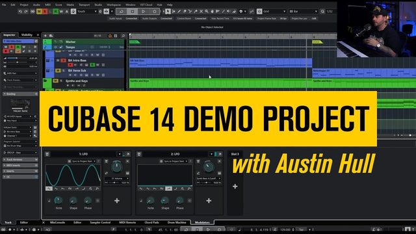Unsolo the BA Intro Bass track
416x234 pixels.
point(63,60)
